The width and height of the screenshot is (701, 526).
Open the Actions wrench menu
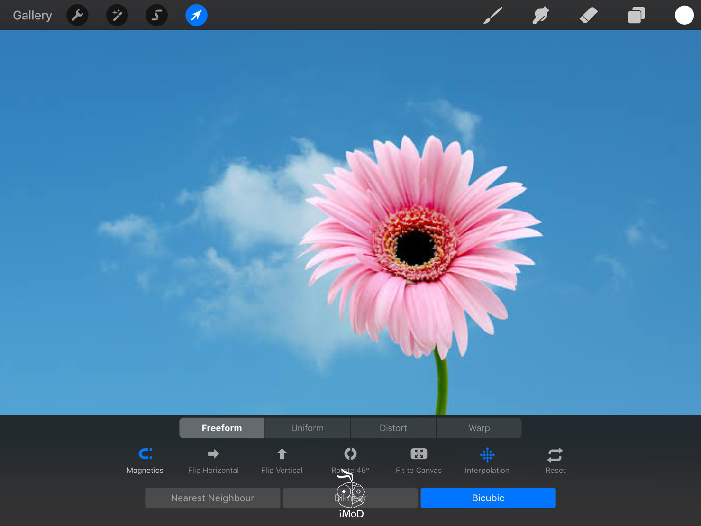click(77, 16)
